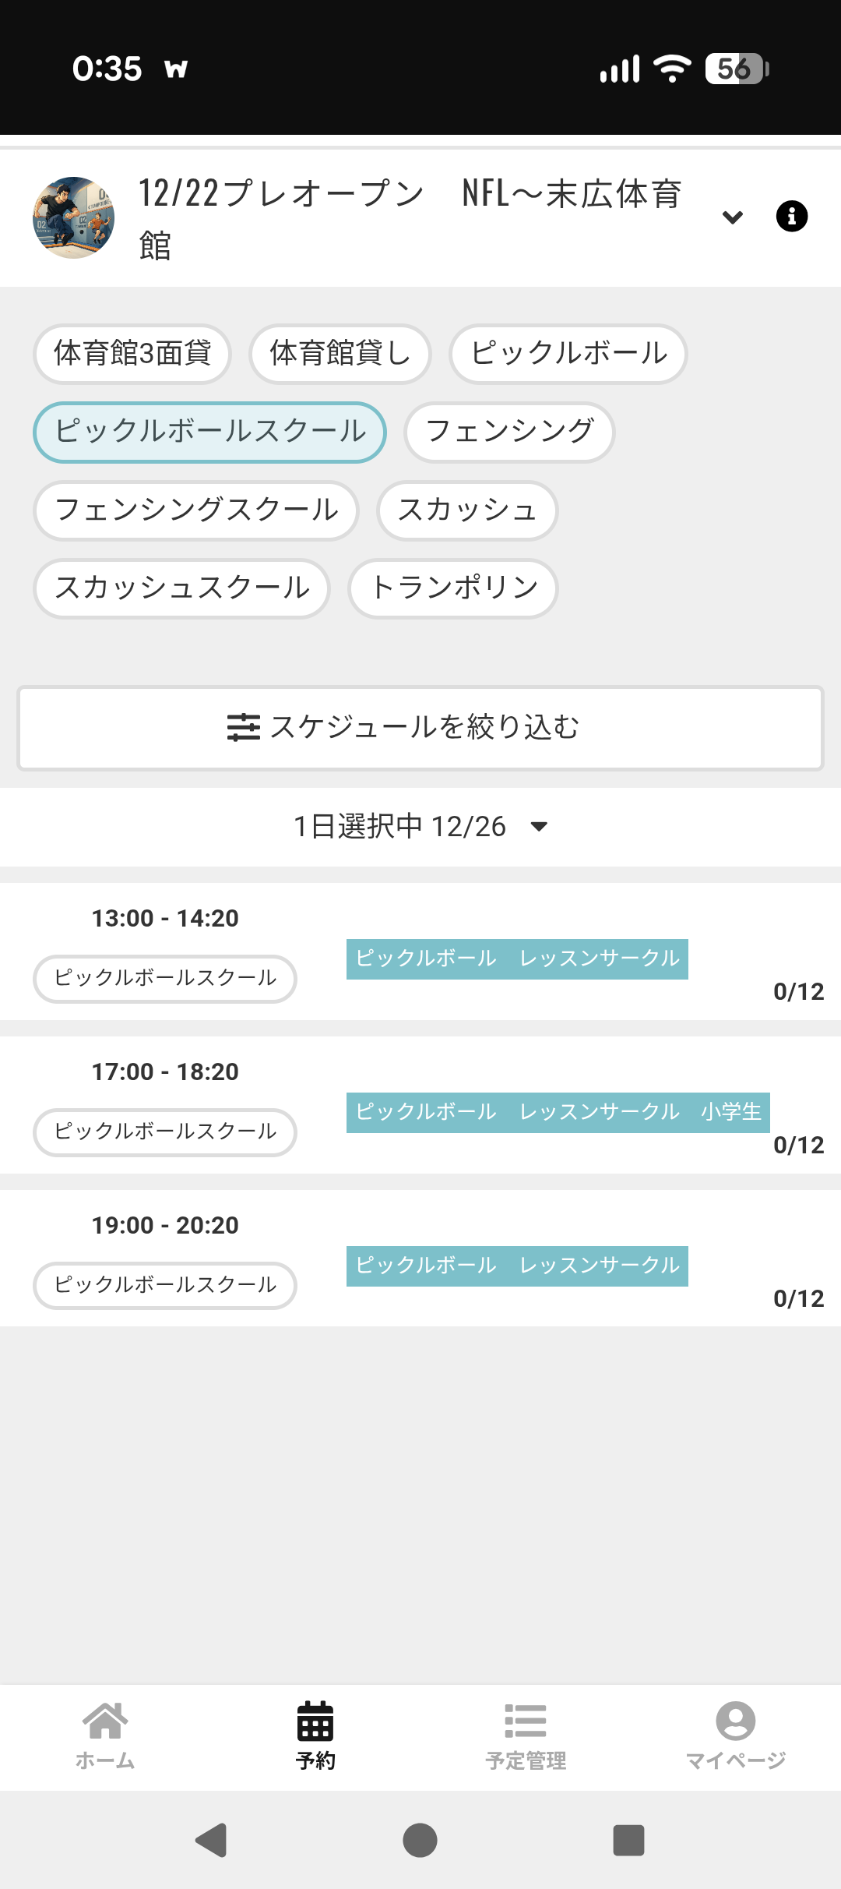This screenshot has width=841, height=1889.
Task: Tap the venue profile thumbnail
Action: [73, 217]
